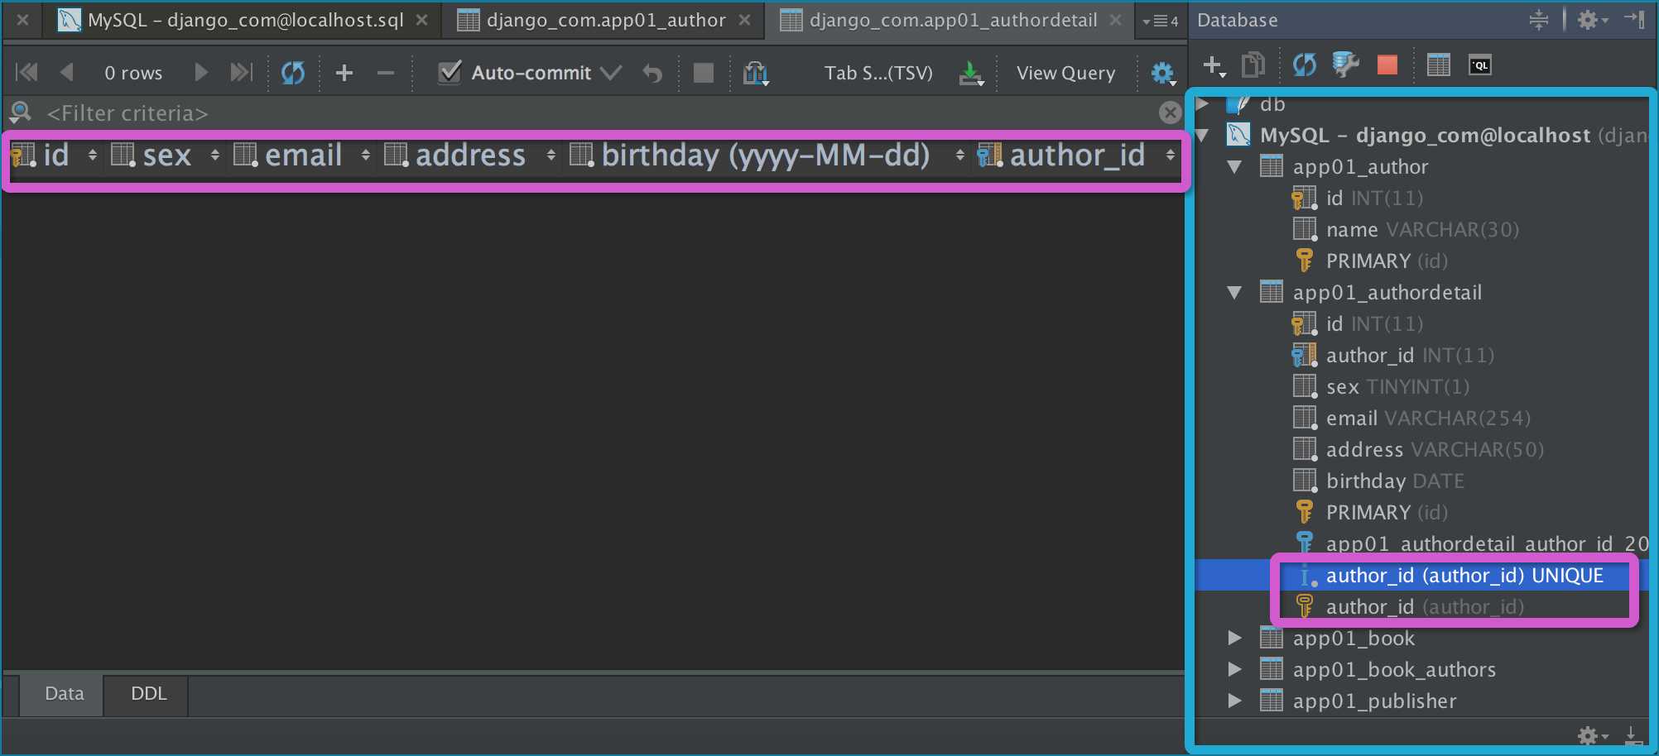Image resolution: width=1659 pixels, height=756 pixels.
Task: Go to first page of rows
Action: tap(26, 73)
